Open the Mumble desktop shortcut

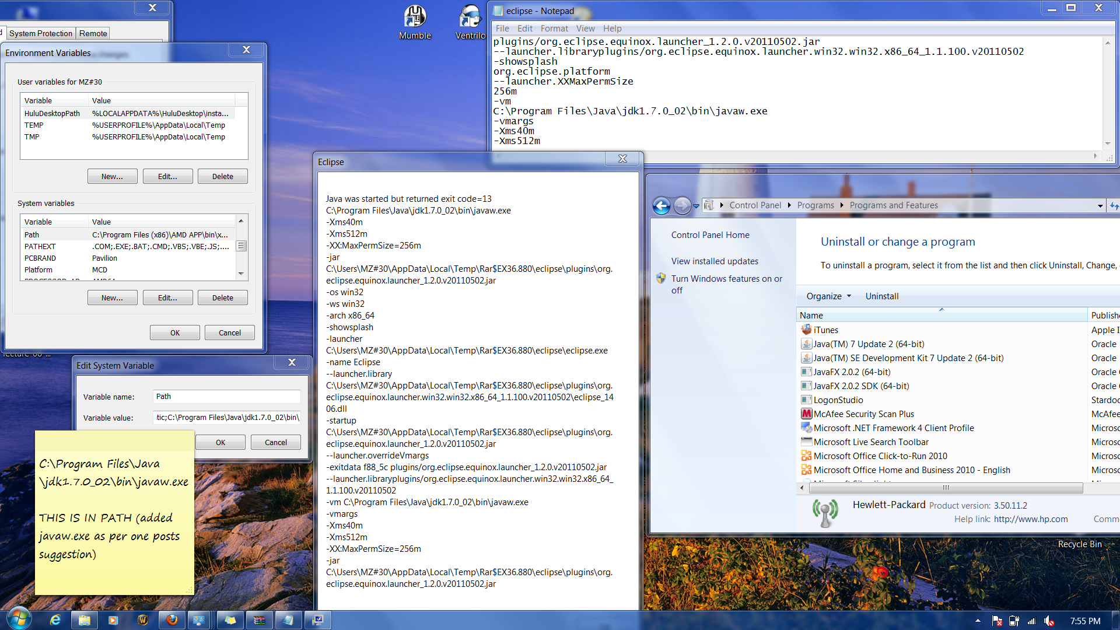[415, 22]
